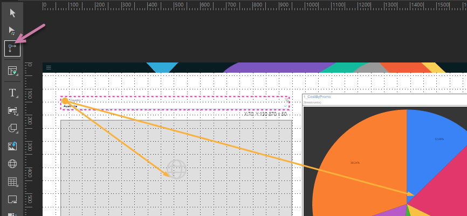Click the form panel tool above Text

12,71
